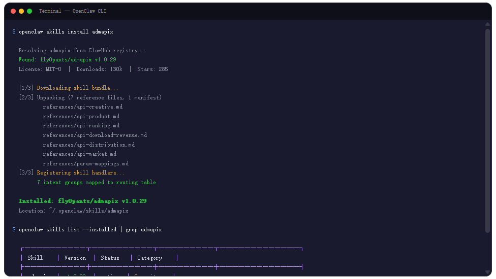Image resolution: width=496 pixels, height=279 pixels.
Task: Click the scrollbar down arrow
Action: [x=487, y=272]
